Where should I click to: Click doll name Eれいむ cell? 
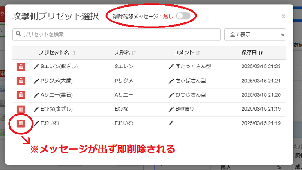[124, 123]
